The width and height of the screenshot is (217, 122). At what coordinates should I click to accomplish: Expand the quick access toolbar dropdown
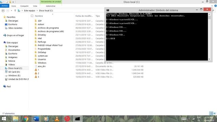(13, 2)
